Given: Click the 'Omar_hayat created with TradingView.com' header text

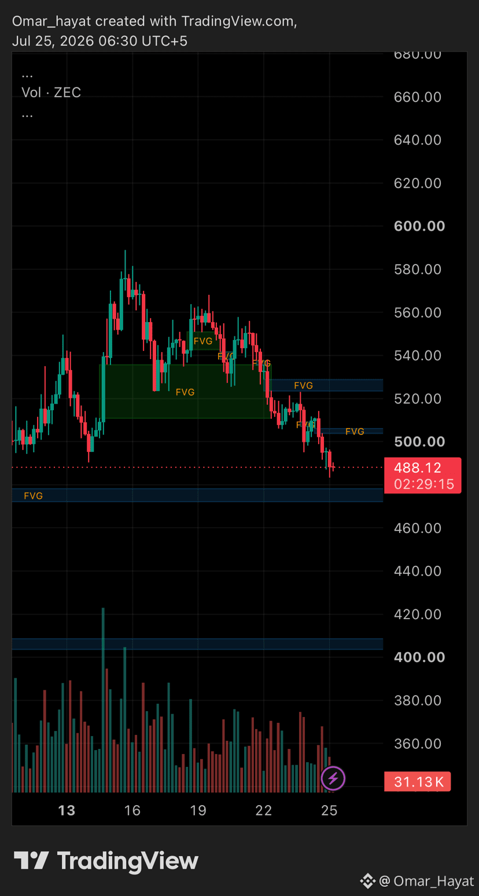Looking at the screenshot, I should coord(155,21).
